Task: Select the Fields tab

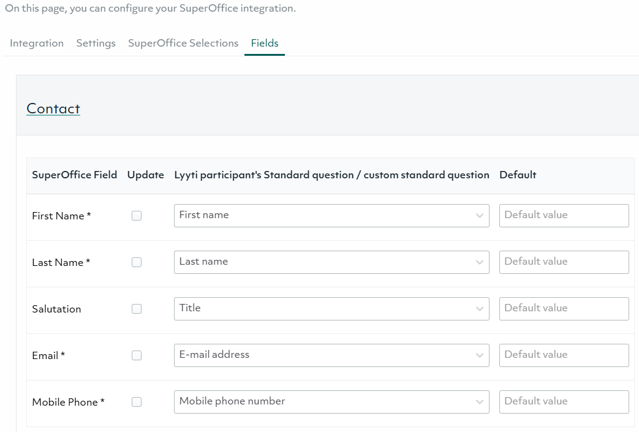Action: pos(265,44)
